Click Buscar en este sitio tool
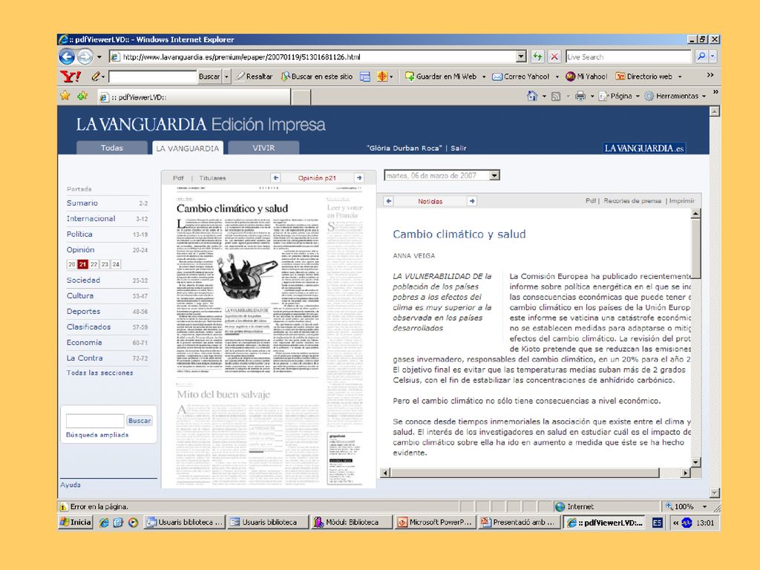The height and width of the screenshot is (570, 760). [316, 76]
